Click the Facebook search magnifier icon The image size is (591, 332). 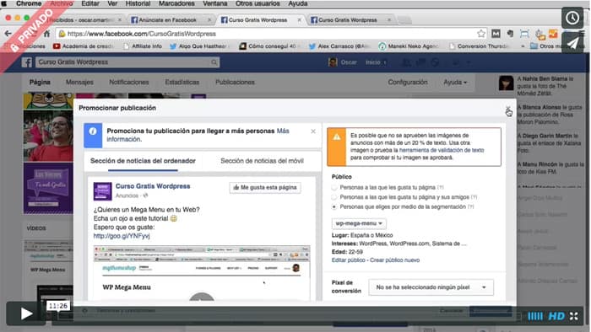click(x=214, y=62)
